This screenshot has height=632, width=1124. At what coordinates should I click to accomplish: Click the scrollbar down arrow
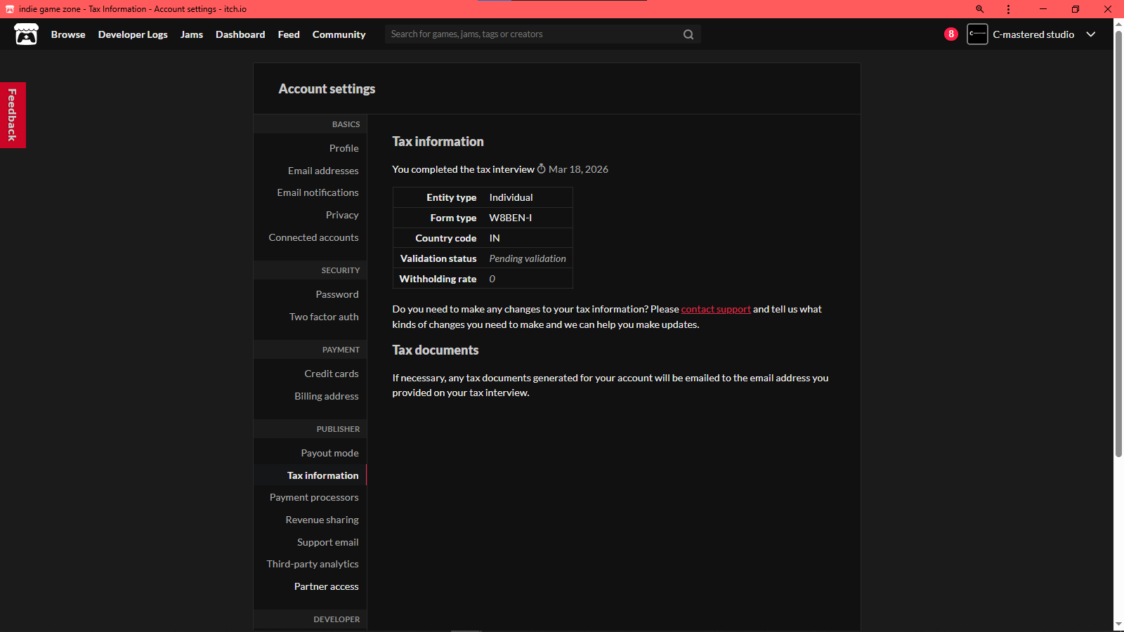coord(1118,624)
